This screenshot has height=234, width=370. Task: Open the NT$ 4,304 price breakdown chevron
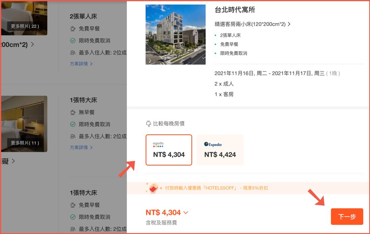(x=186, y=213)
